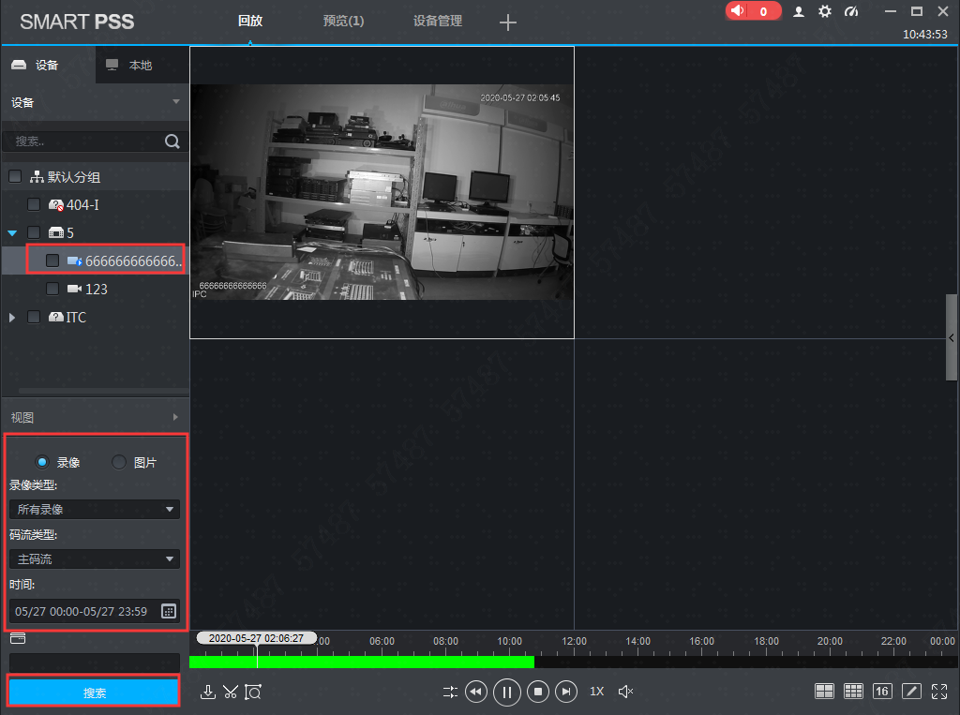Check the device 5 checkbox
This screenshot has width=960, height=715.
pyautogui.click(x=34, y=232)
